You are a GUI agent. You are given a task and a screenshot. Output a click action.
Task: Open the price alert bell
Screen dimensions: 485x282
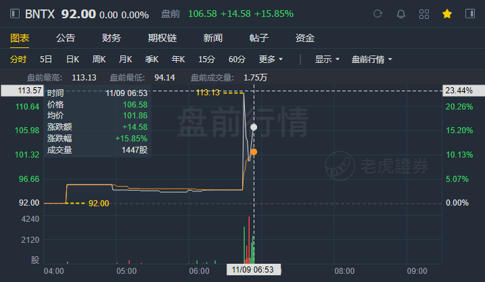(x=401, y=14)
